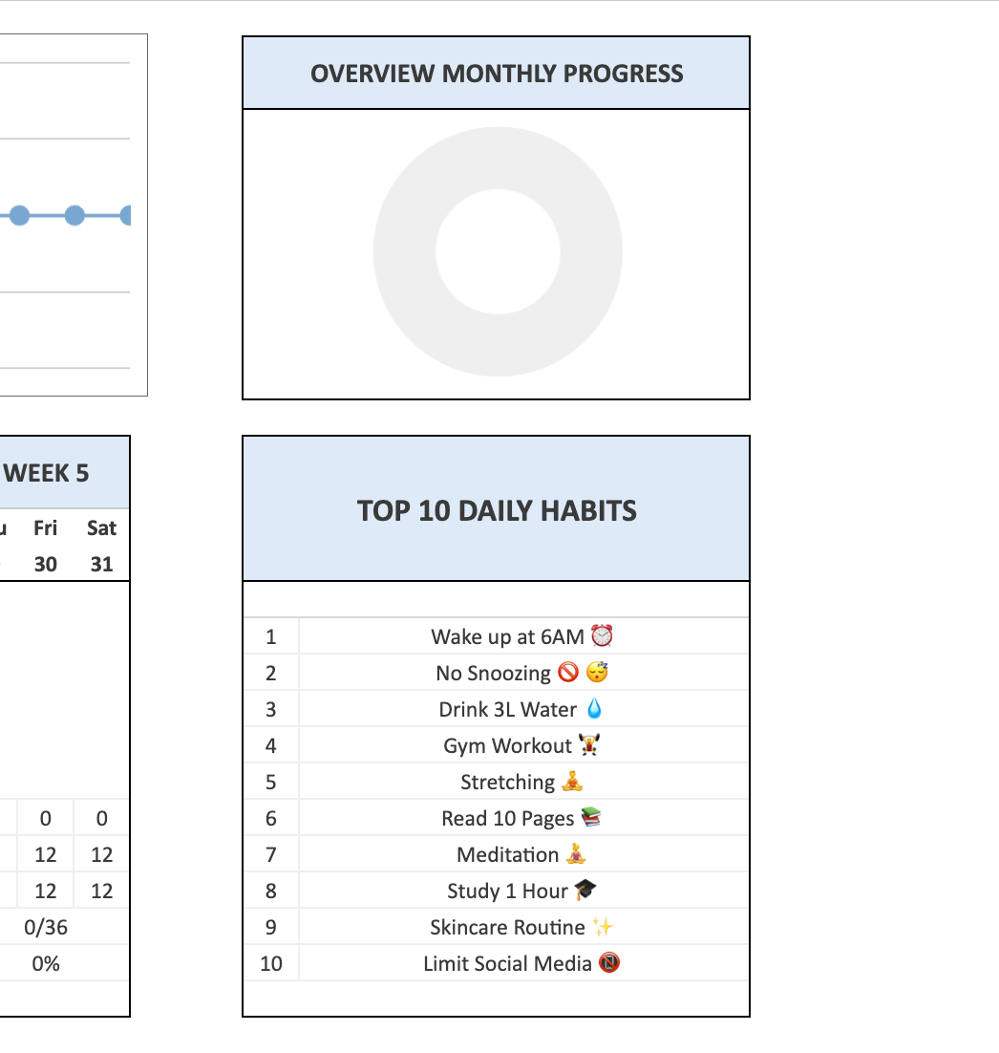Select the WEEK 5 header cell
The image size is (999, 1053).
tap(48, 473)
